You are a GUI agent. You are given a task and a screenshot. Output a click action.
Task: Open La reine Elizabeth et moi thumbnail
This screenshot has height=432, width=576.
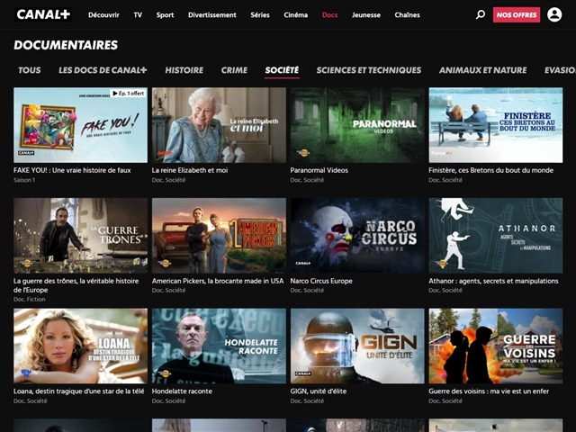[x=219, y=125]
